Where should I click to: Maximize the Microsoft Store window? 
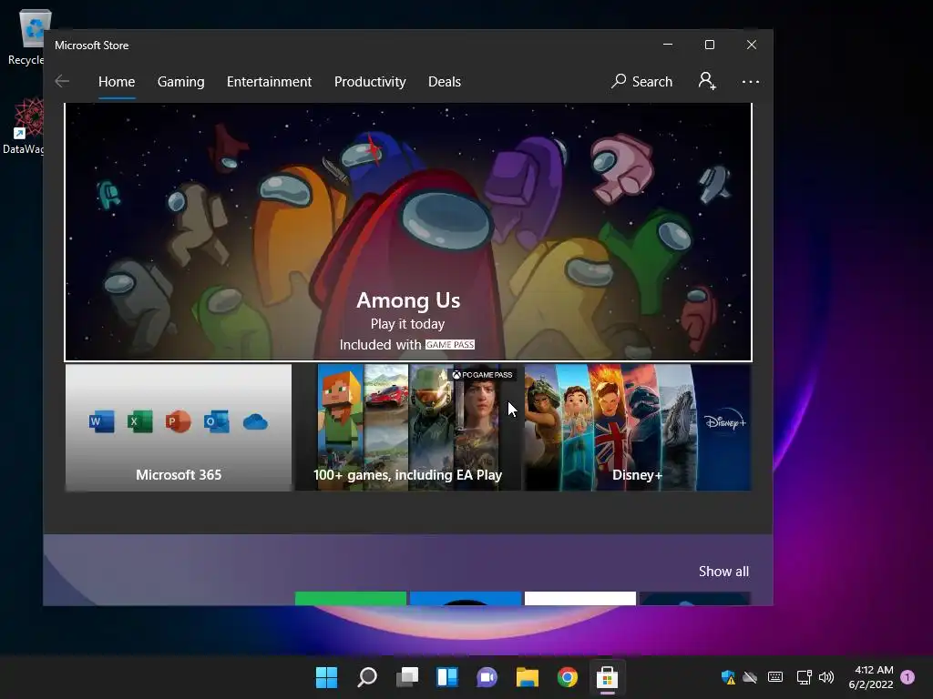[709, 45]
